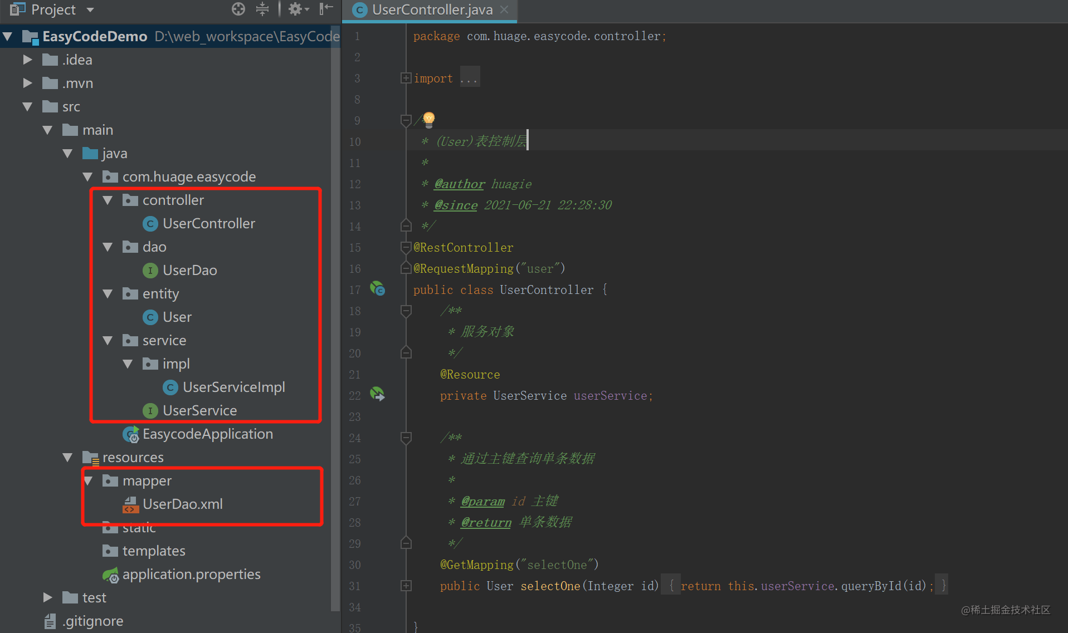Expand the folded selectOne method body
The image size is (1068, 633).
pos(406,586)
